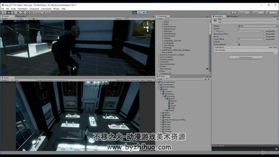The height and width of the screenshot is (157, 279).
Task: Enable the Cycle Offset Parameter checkbox
Action: pos(265,39)
